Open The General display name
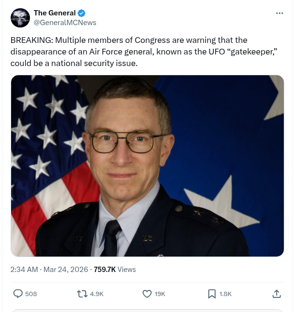Viewport: 294px width, 312px height. [55, 13]
